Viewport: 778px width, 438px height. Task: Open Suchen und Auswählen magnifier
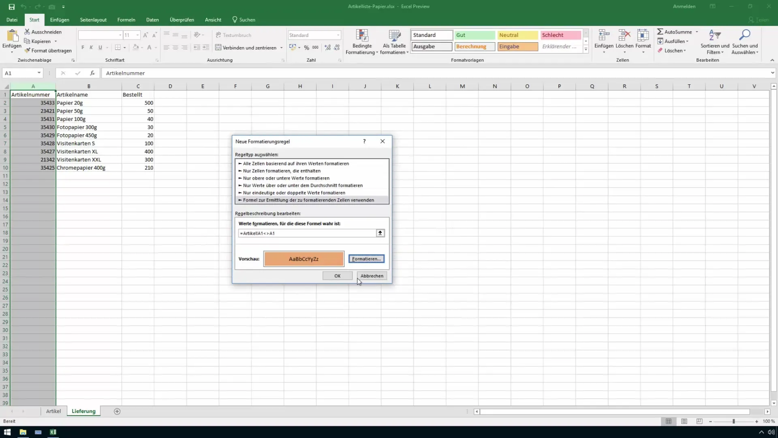[x=745, y=42]
